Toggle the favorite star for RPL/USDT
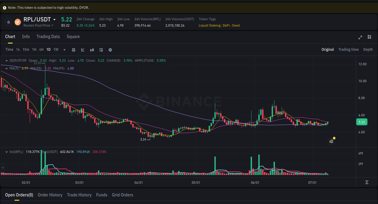This screenshot has height=204, width=378. pyautogui.click(x=8, y=22)
